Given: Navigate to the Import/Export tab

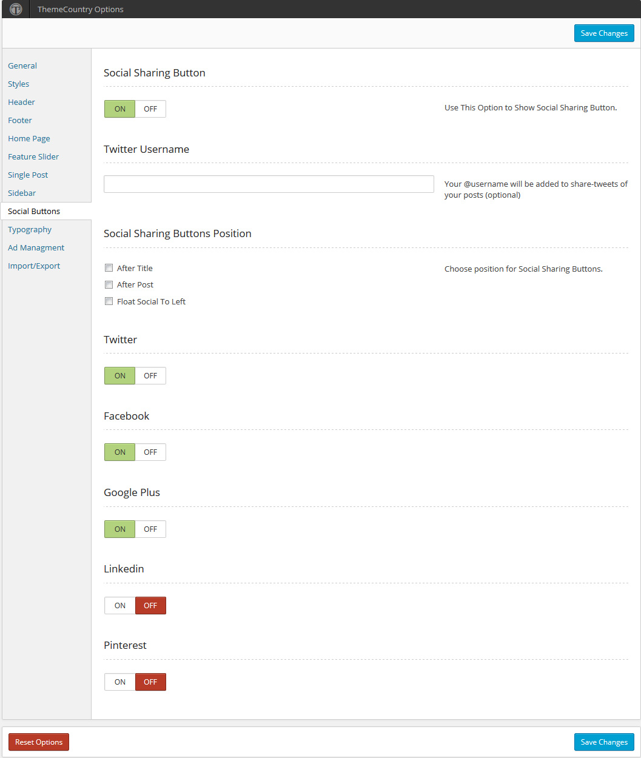Looking at the screenshot, I should coord(34,266).
